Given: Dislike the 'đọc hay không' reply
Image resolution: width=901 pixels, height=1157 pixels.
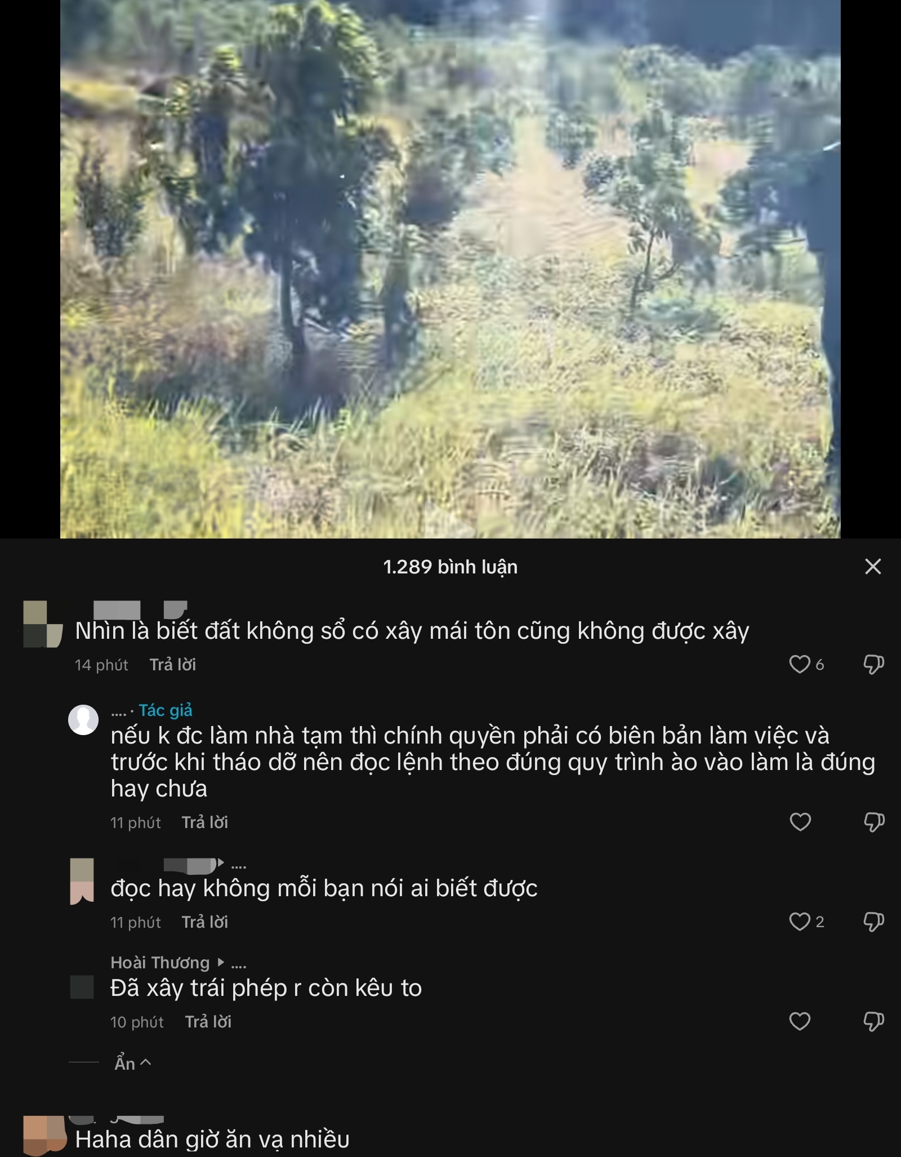Looking at the screenshot, I should click(x=873, y=922).
